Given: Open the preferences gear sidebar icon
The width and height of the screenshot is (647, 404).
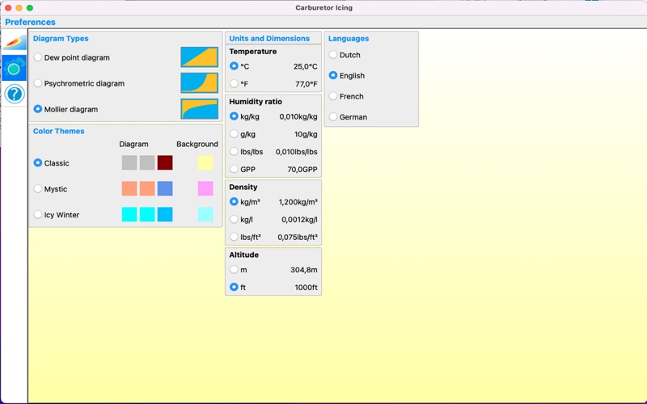Looking at the screenshot, I should 15,68.
